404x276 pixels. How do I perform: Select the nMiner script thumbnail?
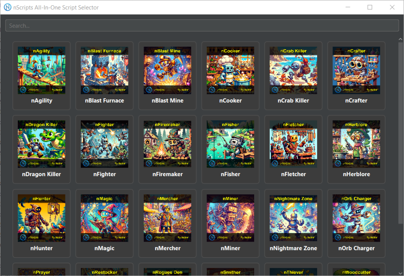(230, 218)
